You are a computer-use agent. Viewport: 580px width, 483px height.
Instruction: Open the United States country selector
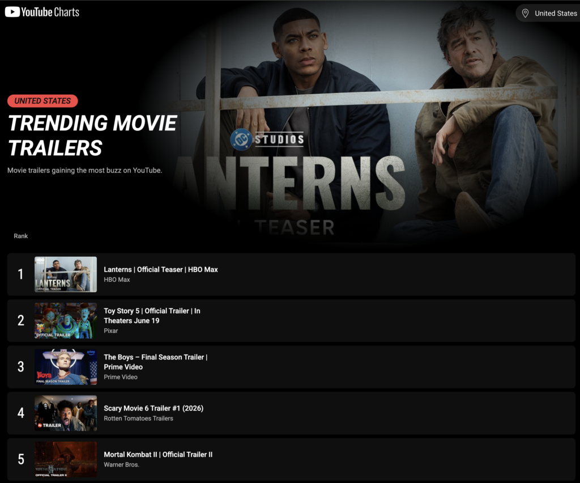548,14
